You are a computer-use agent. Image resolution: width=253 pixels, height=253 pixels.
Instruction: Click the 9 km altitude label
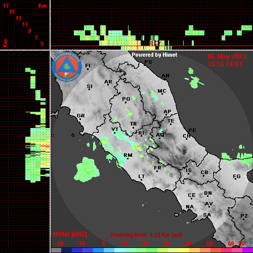(x=29, y=31)
